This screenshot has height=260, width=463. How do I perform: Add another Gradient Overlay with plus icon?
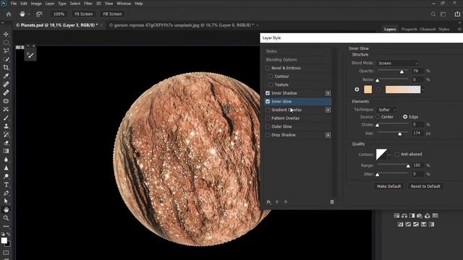pos(328,110)
